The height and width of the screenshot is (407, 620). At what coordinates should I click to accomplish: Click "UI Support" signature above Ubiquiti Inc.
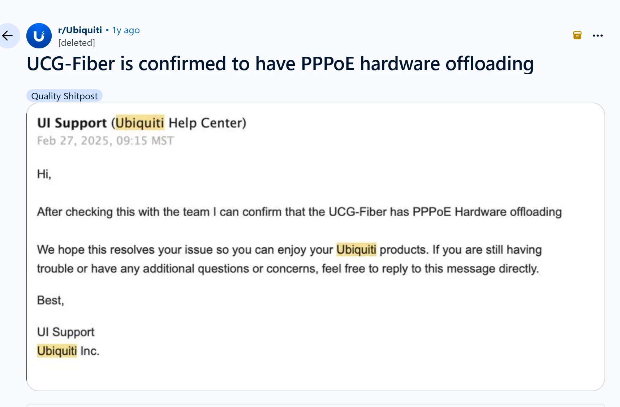66,332
